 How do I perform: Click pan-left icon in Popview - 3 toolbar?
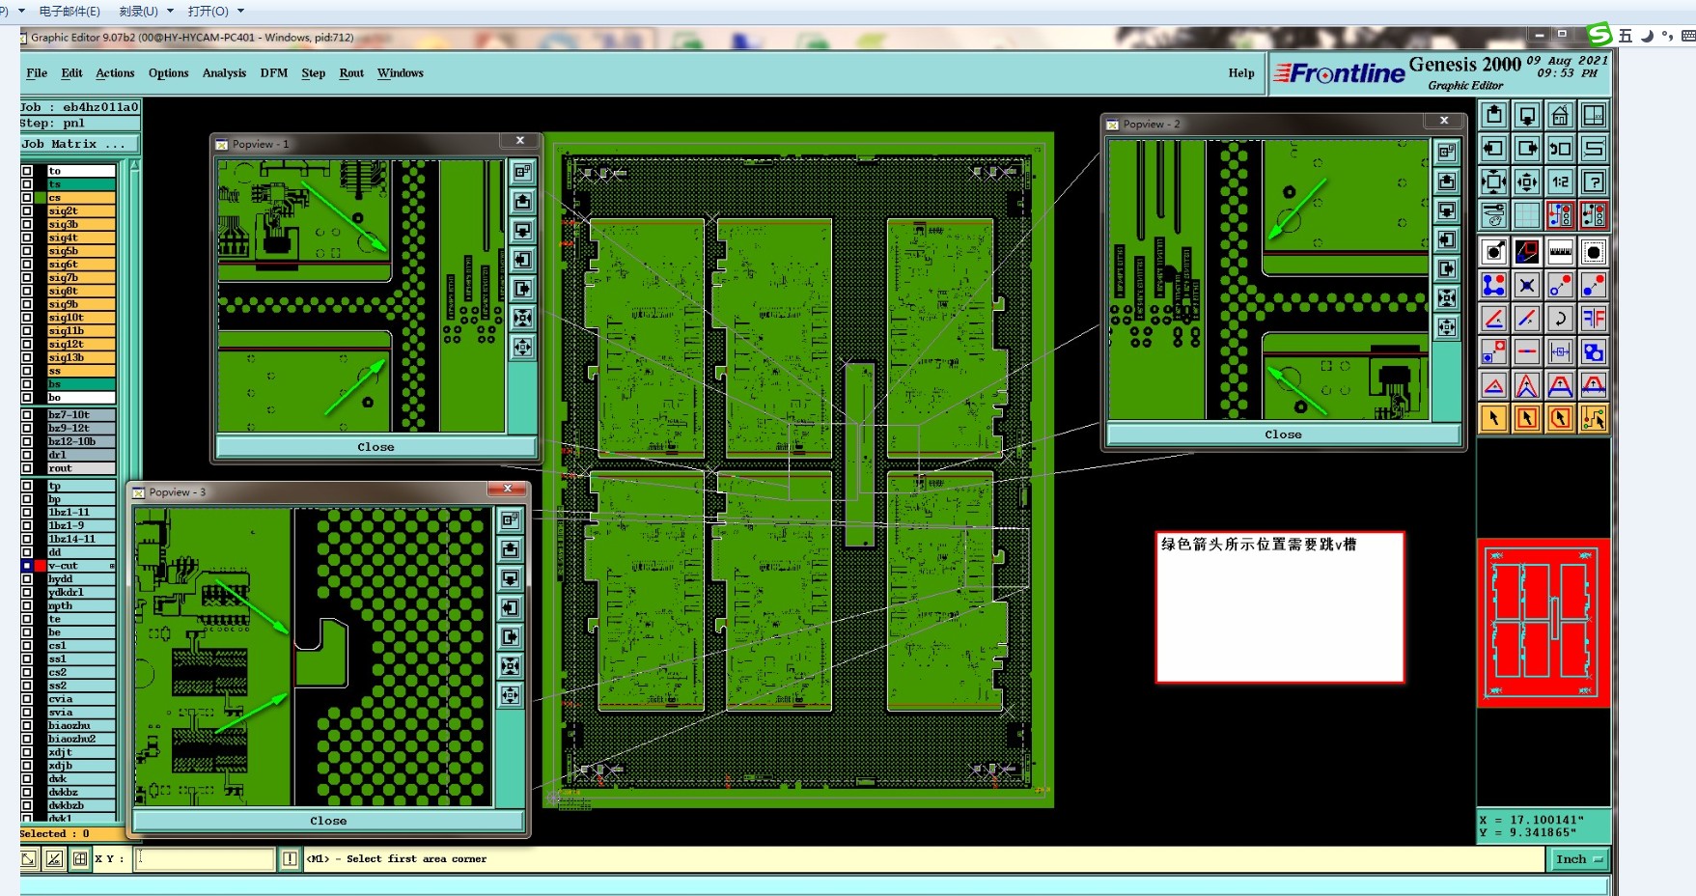pyautogui.click(x=511, y=607)
